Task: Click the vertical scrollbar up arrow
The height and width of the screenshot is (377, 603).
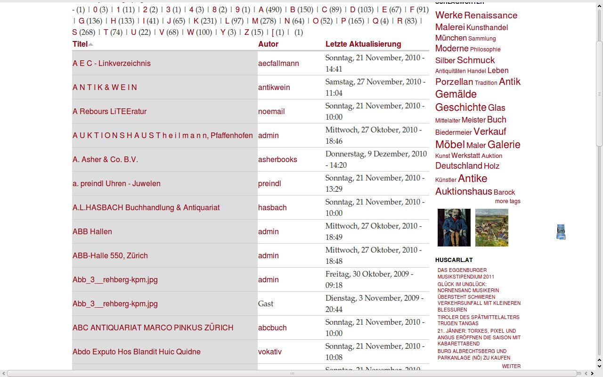Action: (x=599, y=4)
